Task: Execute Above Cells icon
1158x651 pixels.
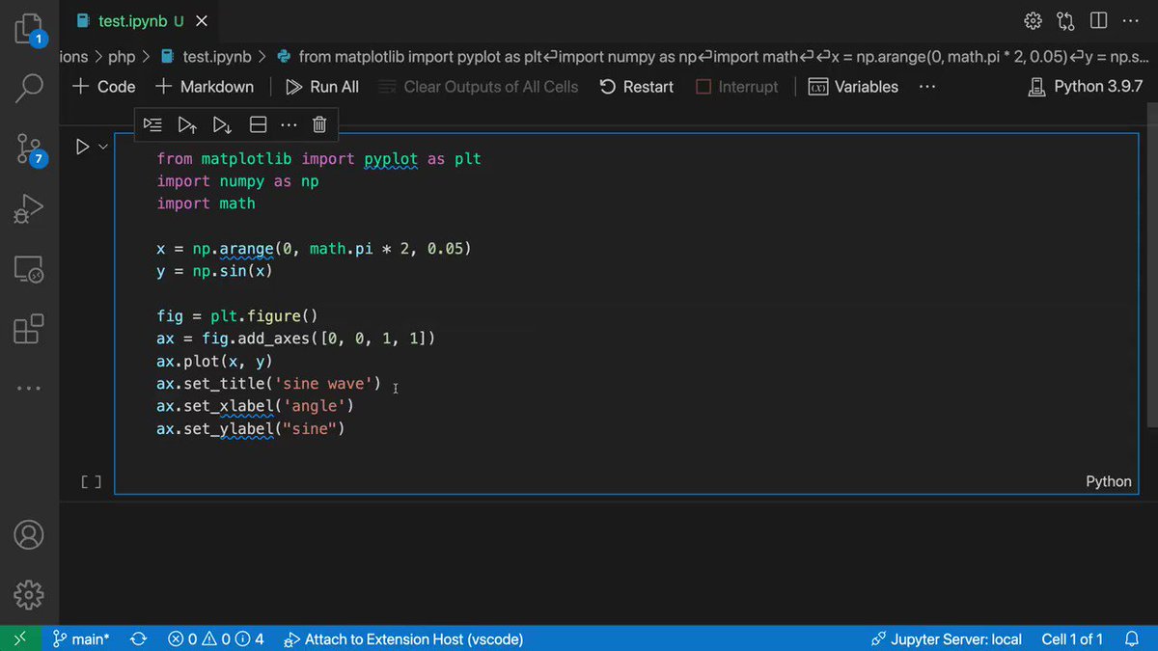Action: 187,124
